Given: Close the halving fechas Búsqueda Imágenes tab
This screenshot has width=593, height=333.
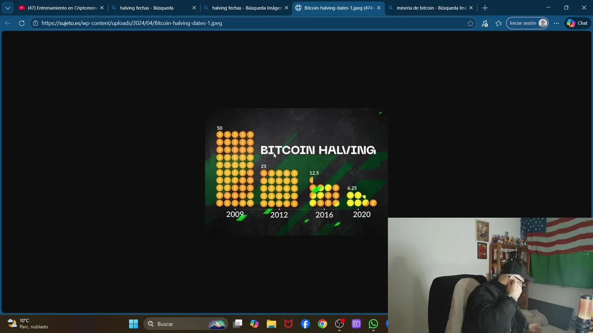Looking at the screenshot, I should pyautogui.click(x=286, y=8).
